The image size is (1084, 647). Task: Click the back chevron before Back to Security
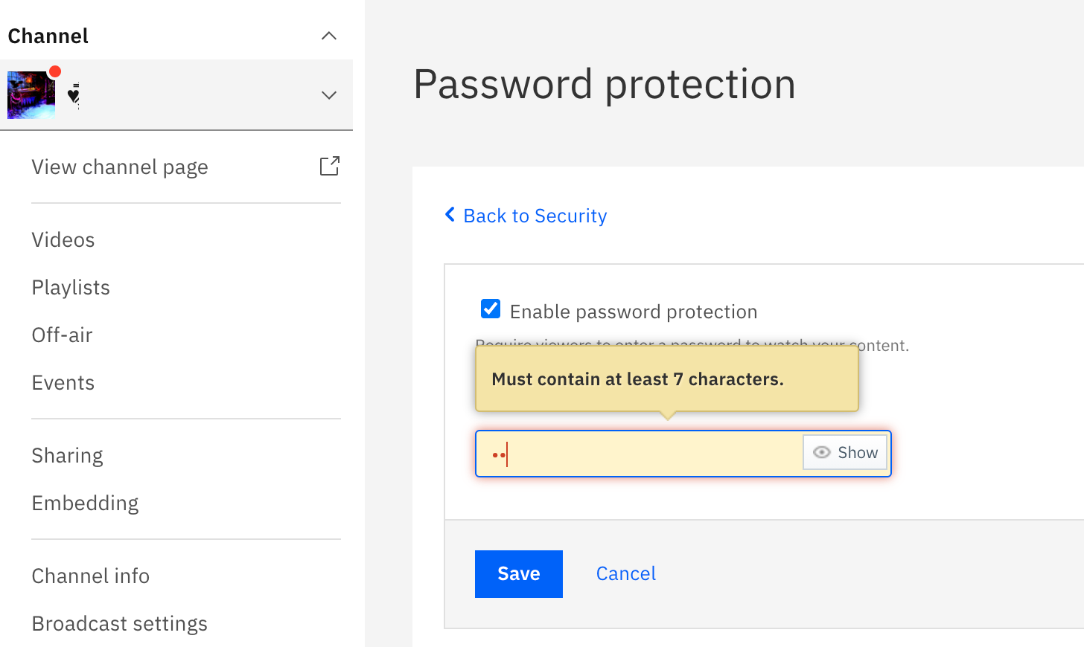(x=450, y=215)
